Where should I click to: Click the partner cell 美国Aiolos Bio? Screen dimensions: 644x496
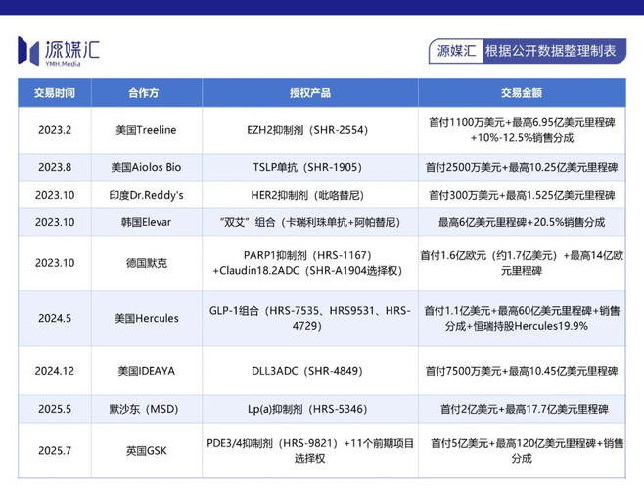click(146, 167)
